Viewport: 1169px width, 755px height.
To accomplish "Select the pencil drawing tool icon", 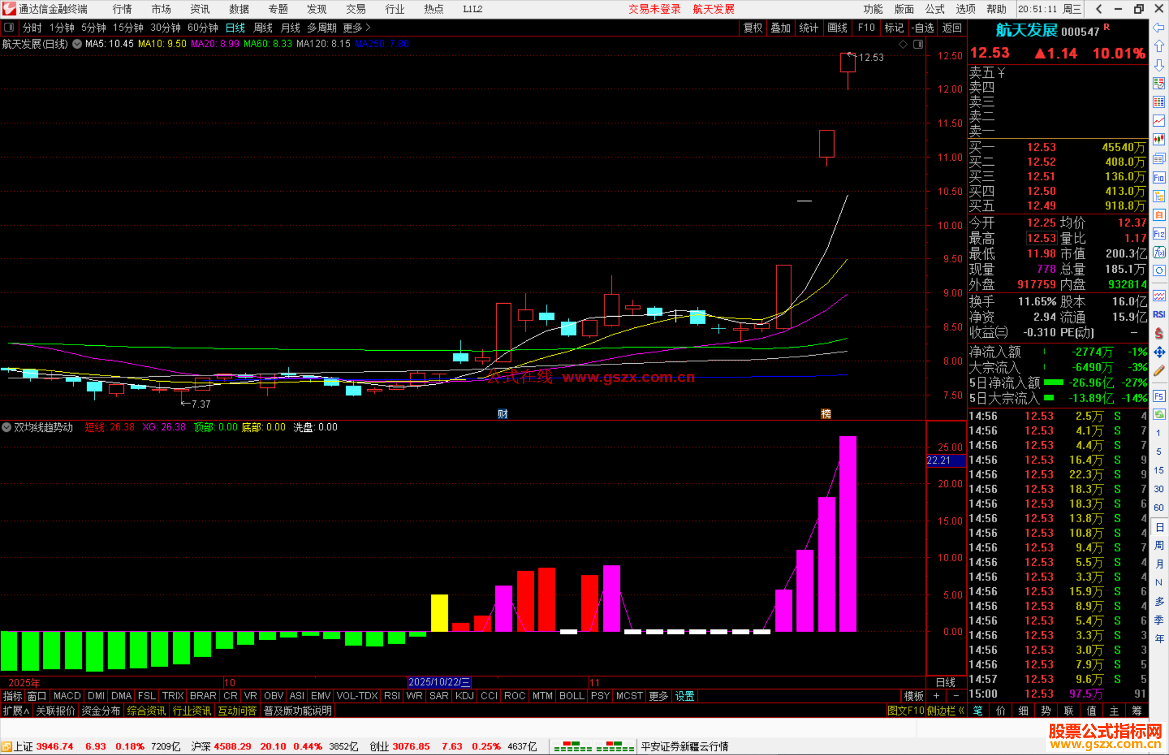I will click(x=1159, y=371).
